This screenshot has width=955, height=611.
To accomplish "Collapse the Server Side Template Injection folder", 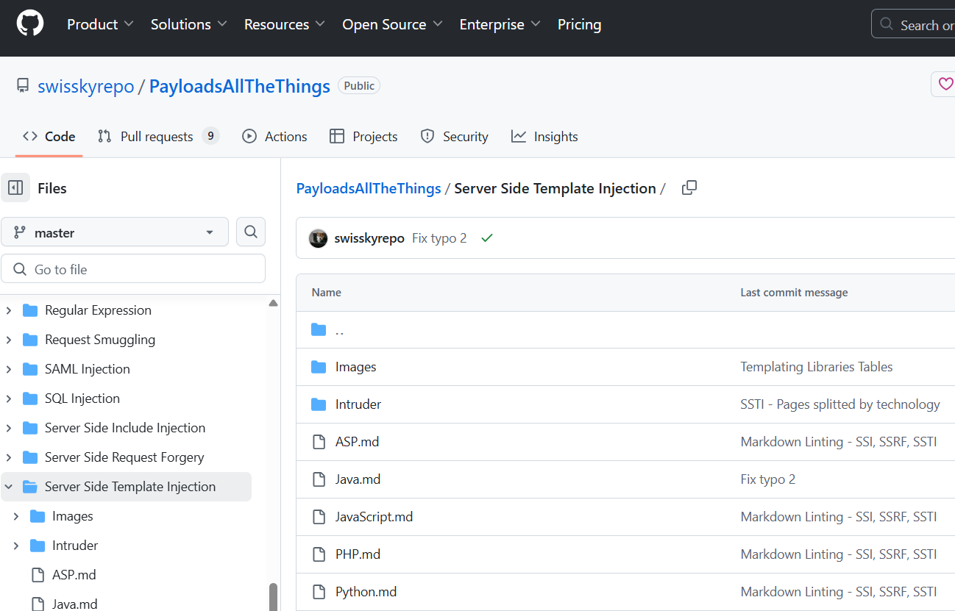I will pos(9,487).
